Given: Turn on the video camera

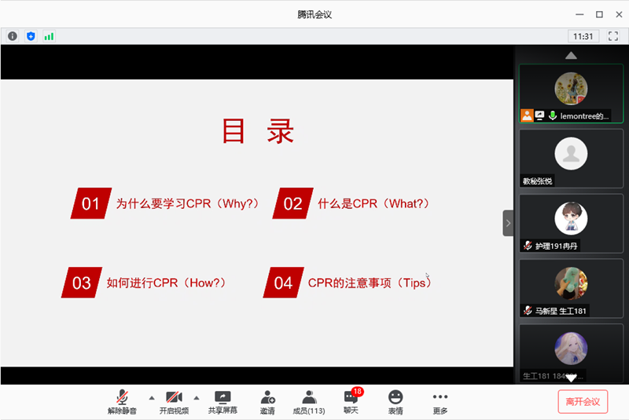Looking at the screenshot, I should point(174,401).
